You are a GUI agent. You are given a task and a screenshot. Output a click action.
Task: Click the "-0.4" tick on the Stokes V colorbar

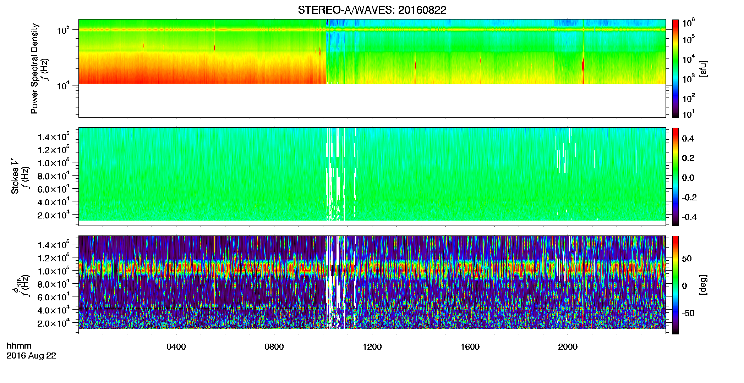pos(689,217)
